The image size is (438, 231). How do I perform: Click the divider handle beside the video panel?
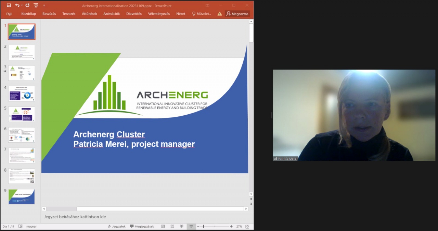pyautogui.click(x=271, y=115)
